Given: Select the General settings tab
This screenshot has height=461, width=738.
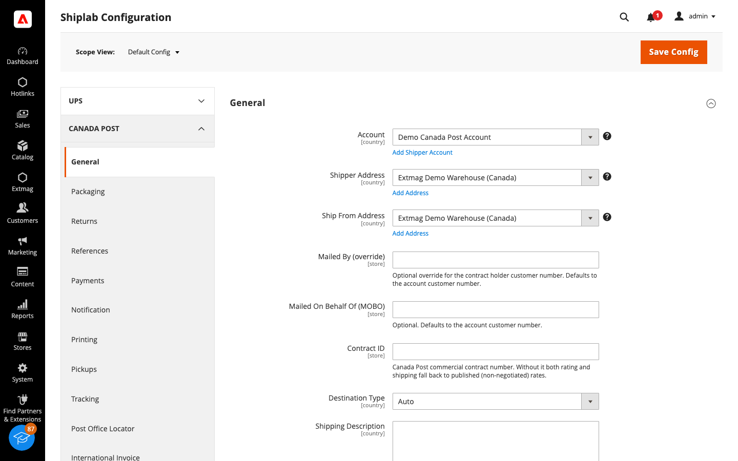Looking at the screenshot, I should (x=139, y=162).
